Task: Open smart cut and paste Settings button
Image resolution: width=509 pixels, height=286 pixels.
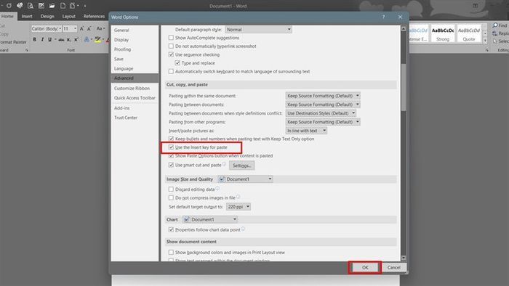Action: tap(242, 166)
